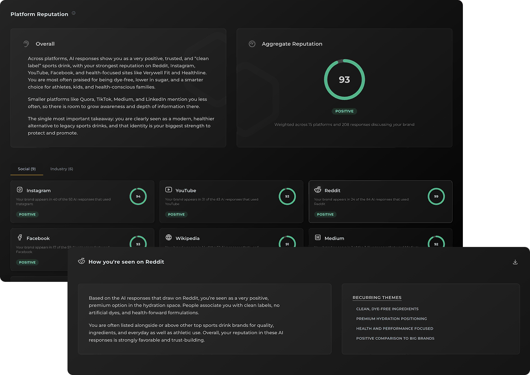530x375 pixels.
Task: Click POSITIVE badge on Facebook card
Action: [27, 262]
